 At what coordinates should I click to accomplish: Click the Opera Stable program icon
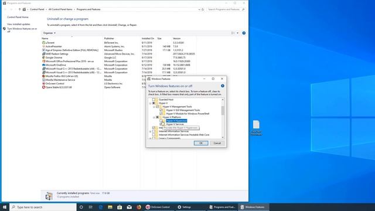coord(43,87)
